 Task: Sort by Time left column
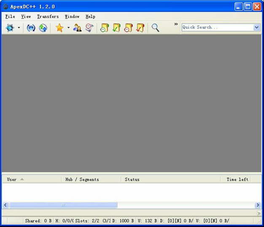click(x=235, y=179)
